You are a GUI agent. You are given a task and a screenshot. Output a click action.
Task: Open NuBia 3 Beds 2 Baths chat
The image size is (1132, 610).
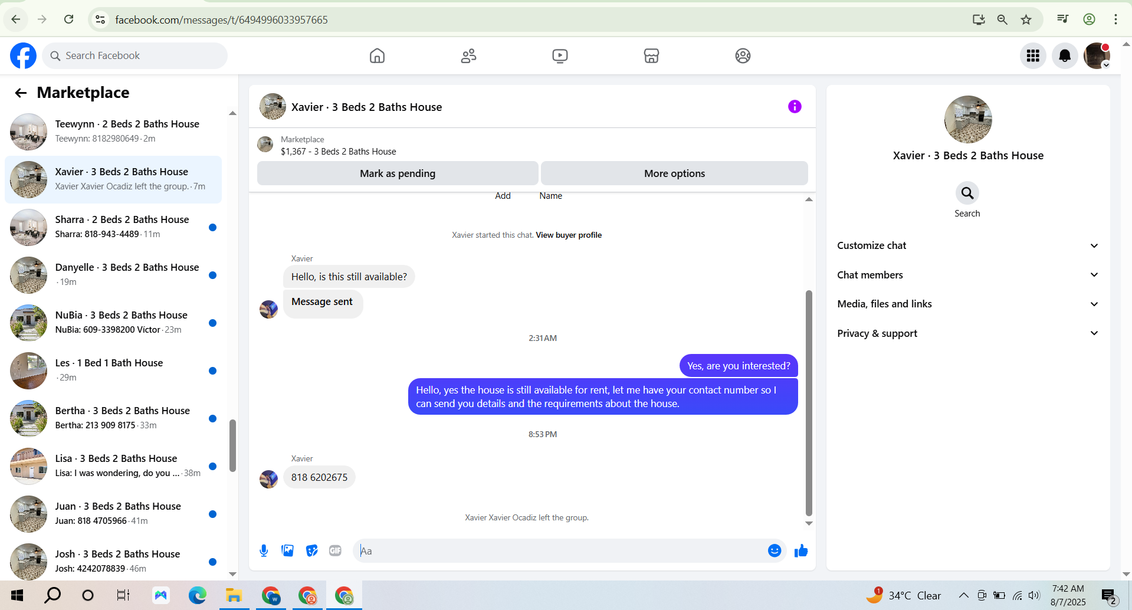(x=113, y=323)
